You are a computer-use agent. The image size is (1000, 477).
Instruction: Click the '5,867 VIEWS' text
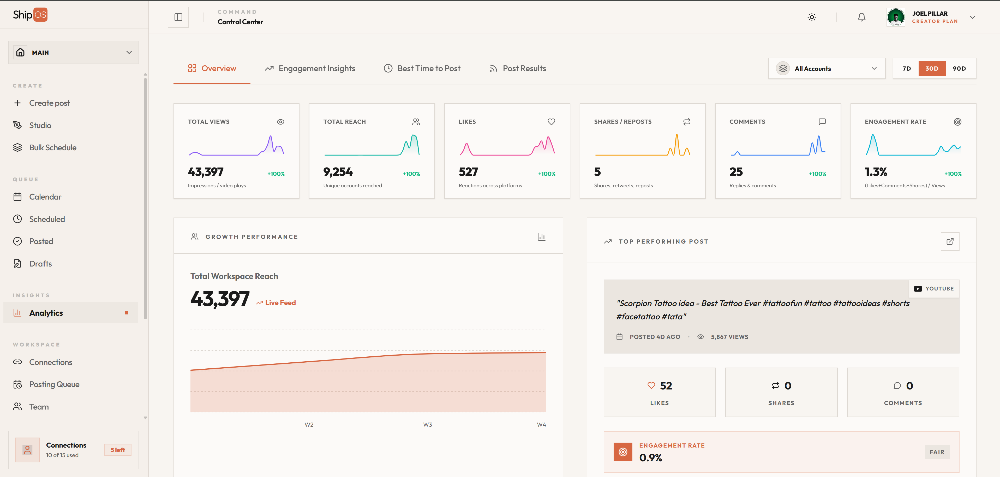[729, 337]
